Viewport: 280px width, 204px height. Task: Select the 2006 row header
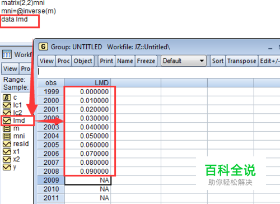(51, 154)
